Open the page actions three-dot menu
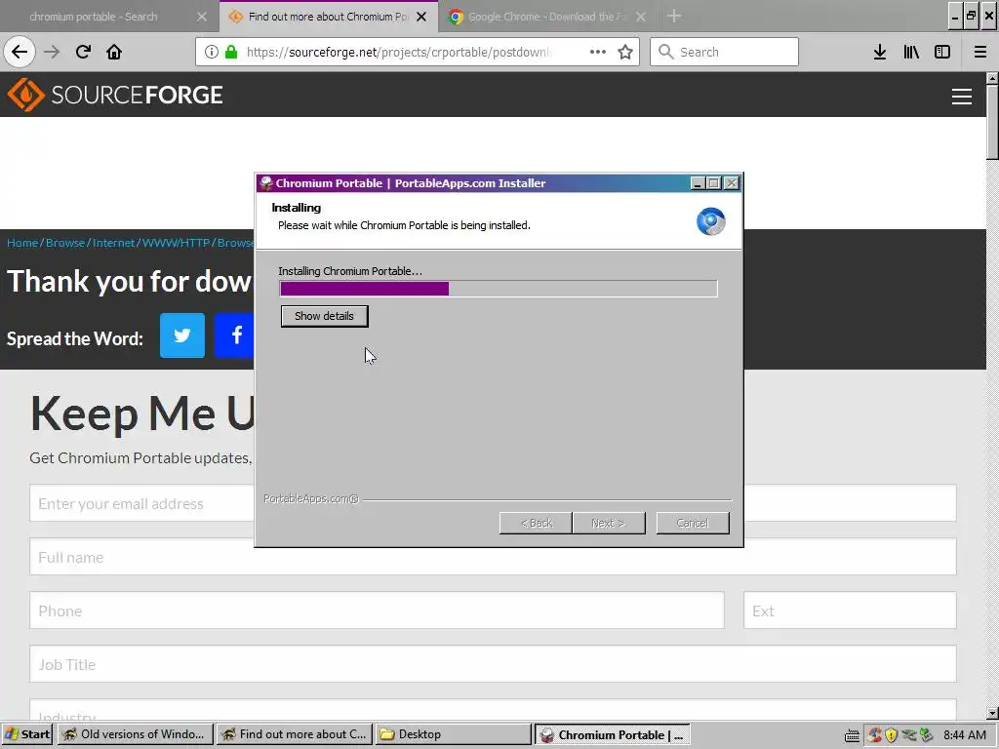The width and height of the screenshot is (999, 749). (x=598, y=52)
